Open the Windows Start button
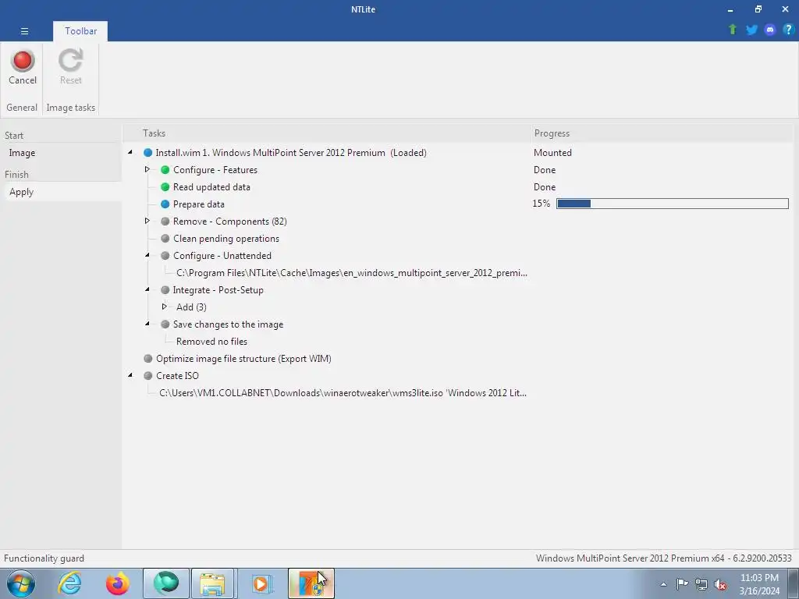 (21, 583)
